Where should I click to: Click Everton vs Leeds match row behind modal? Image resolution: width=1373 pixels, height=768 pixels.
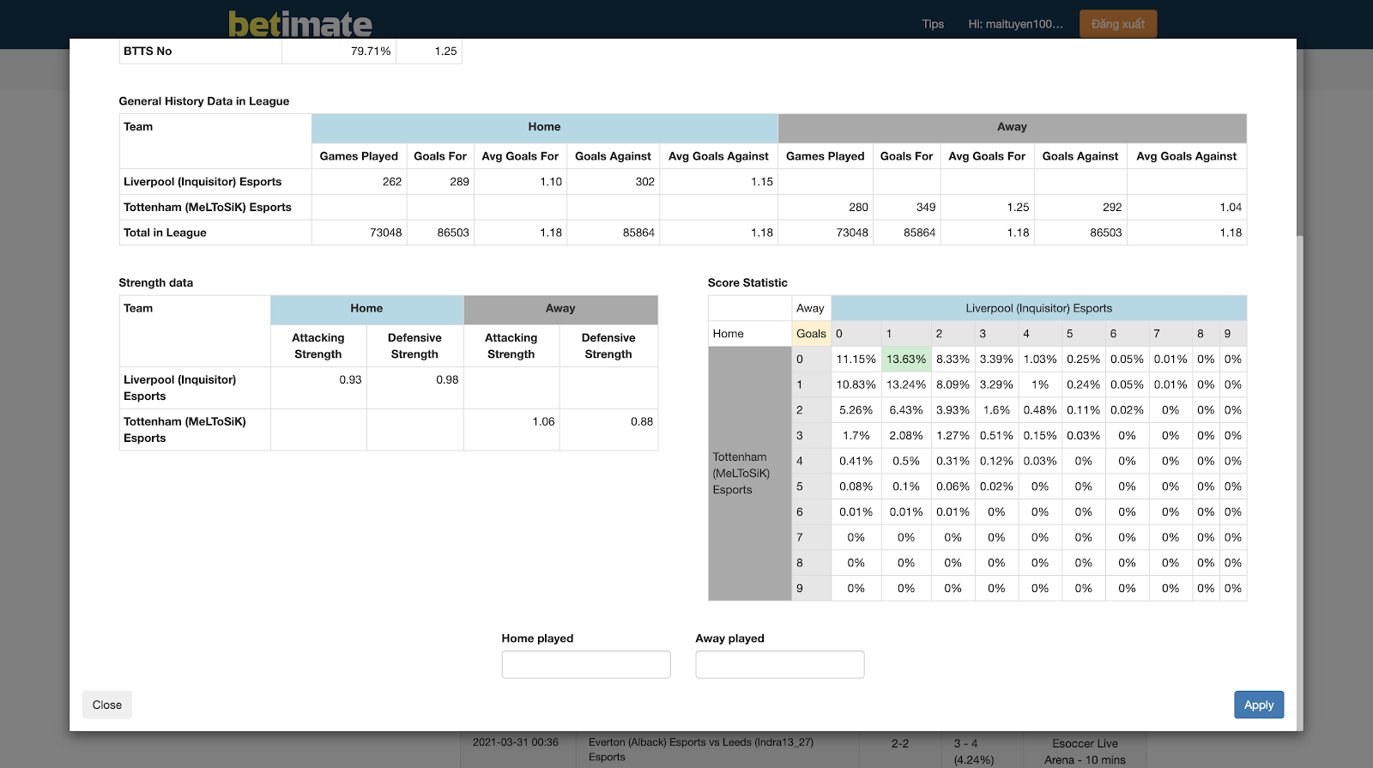pos(701,749)
